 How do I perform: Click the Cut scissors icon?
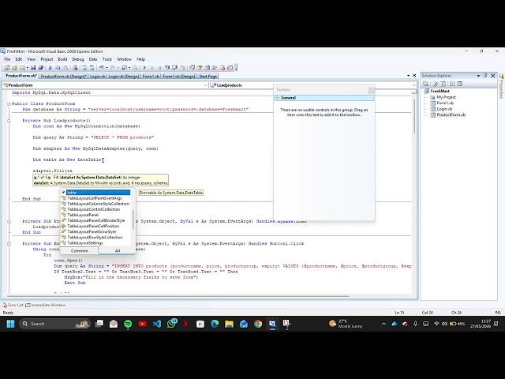[50, 68]
